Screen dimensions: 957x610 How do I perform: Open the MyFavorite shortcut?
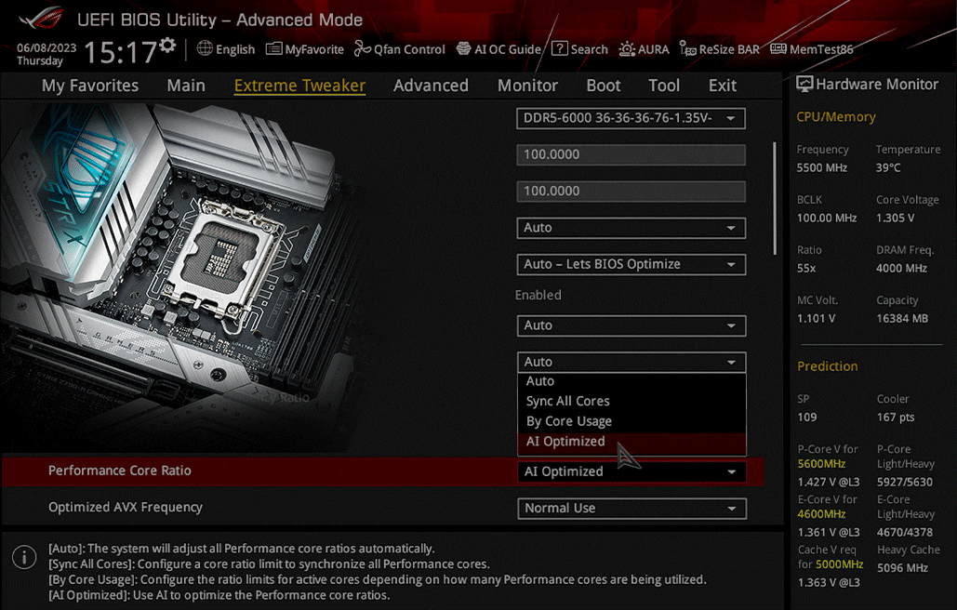coord(305,49)
